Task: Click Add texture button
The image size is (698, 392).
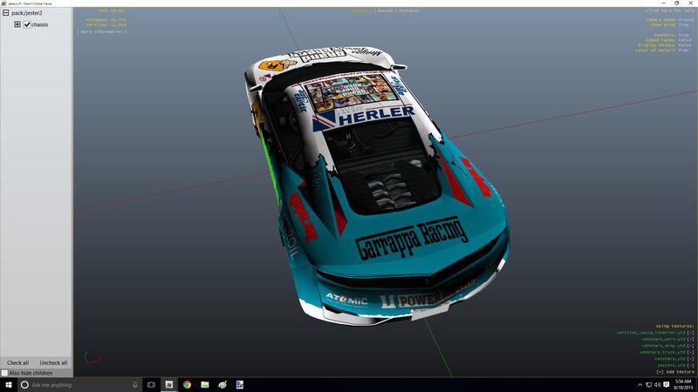Action: click(675, 372)
